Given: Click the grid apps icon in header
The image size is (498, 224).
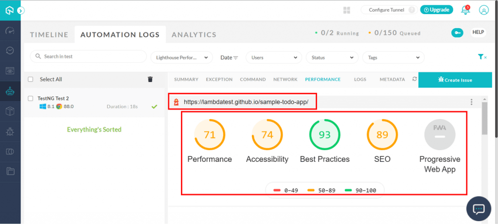Looking at the screenshot, I should click(x=346, y=10).
